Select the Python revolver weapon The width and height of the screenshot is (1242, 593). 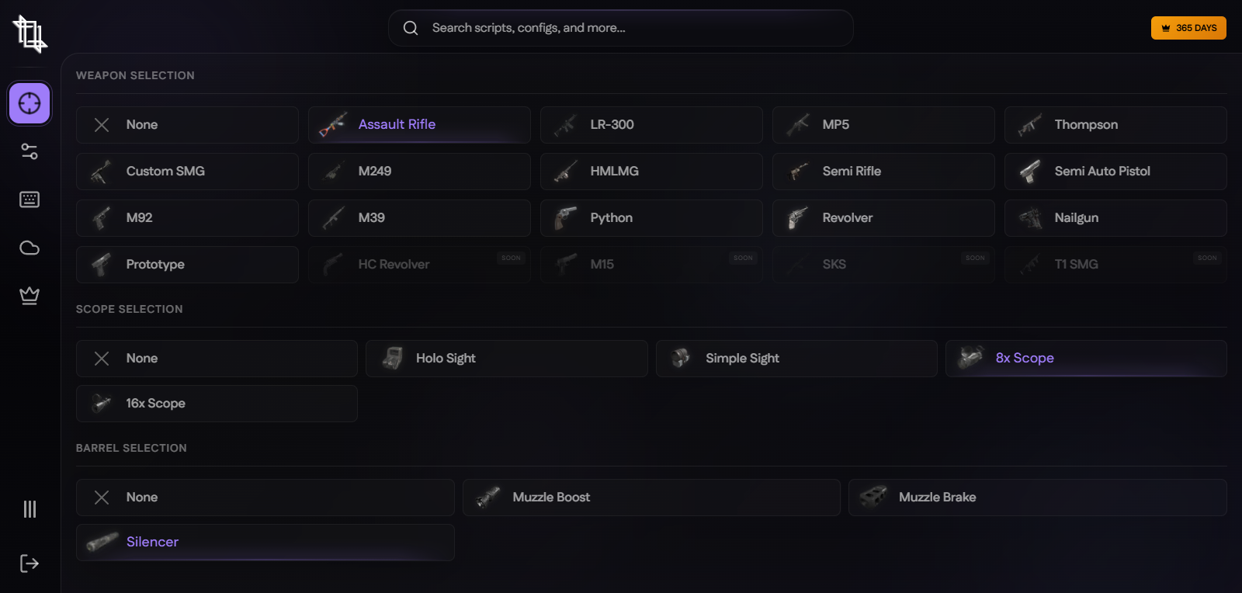pyautogui.click(x=650, y=218)
